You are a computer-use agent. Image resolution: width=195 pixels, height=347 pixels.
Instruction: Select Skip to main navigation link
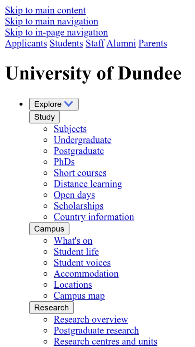tap(51, 22)
